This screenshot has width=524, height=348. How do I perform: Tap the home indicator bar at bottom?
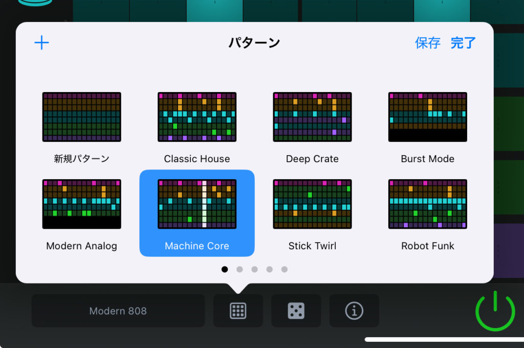[x=444, y=339]
